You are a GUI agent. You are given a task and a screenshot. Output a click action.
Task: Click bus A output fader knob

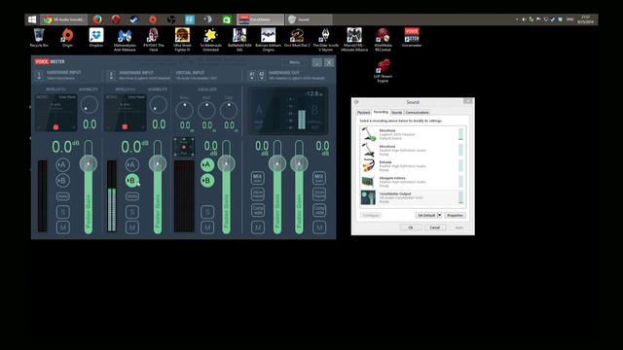[x=276, y=163]
